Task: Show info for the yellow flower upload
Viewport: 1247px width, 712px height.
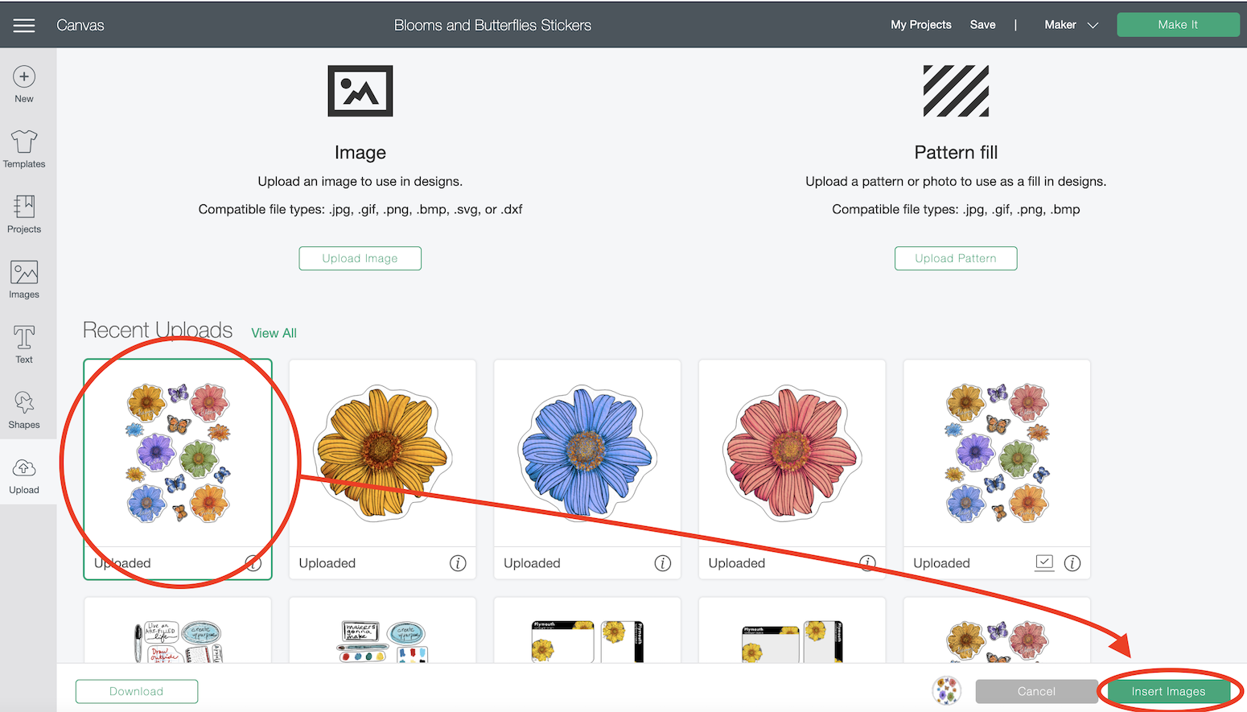Action: pos(458,563)
